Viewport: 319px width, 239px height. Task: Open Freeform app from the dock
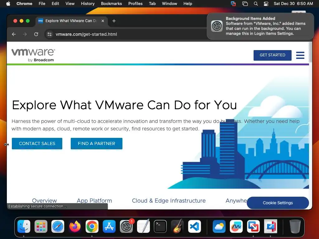point(236,226)
